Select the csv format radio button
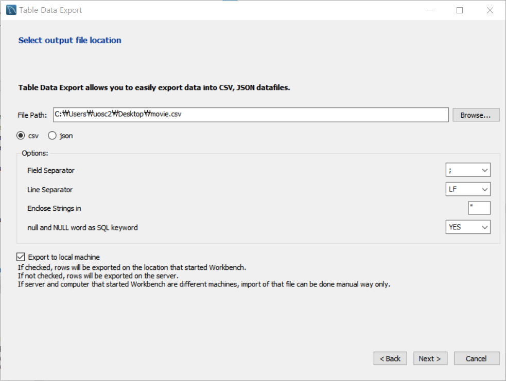The height and width of the screenshot is (381, 506). [x=21, y=136]
